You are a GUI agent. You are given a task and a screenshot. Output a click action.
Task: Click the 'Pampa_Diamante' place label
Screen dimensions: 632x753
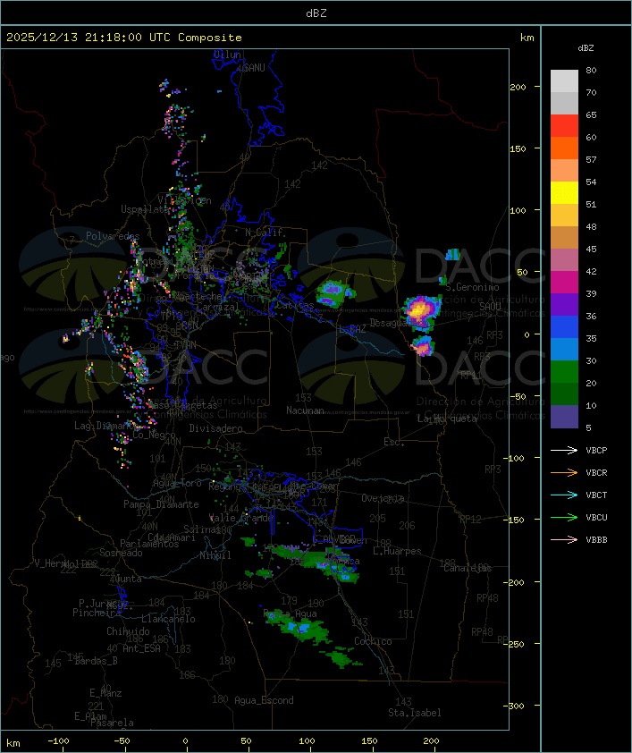coord(161,504)
